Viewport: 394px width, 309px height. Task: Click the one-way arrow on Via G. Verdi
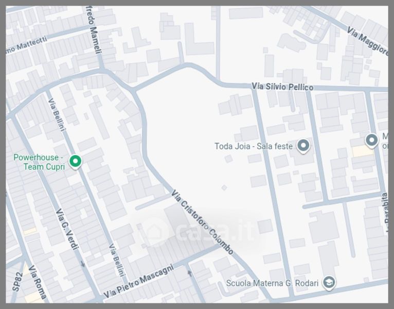[83, 264]
